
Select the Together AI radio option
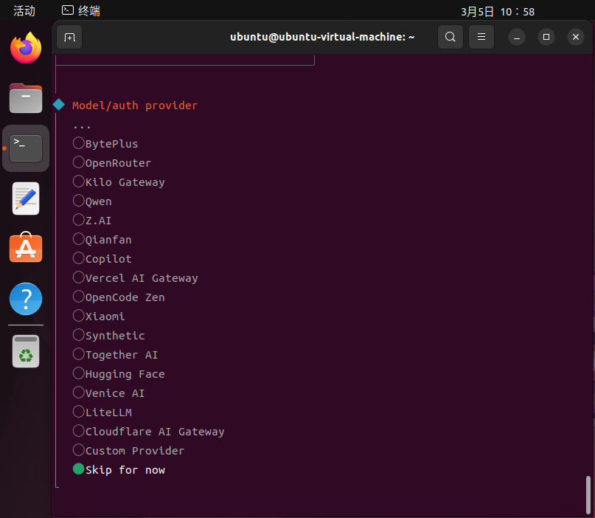[x=115, y=354]
